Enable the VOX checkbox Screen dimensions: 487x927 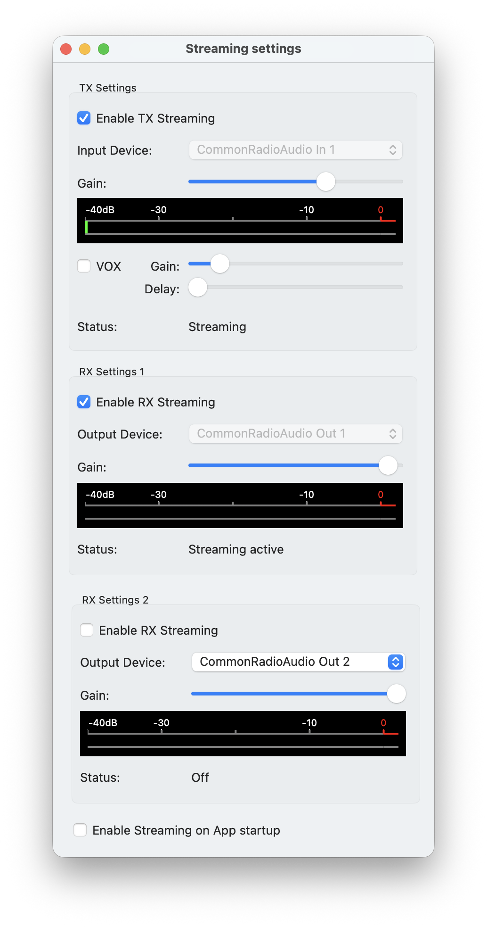[84, 266]
